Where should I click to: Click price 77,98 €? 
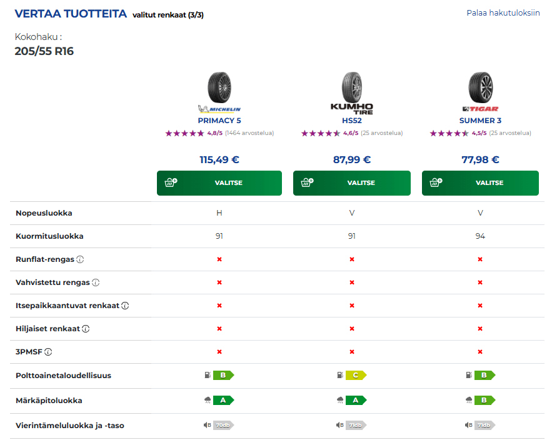pos(480,160)
